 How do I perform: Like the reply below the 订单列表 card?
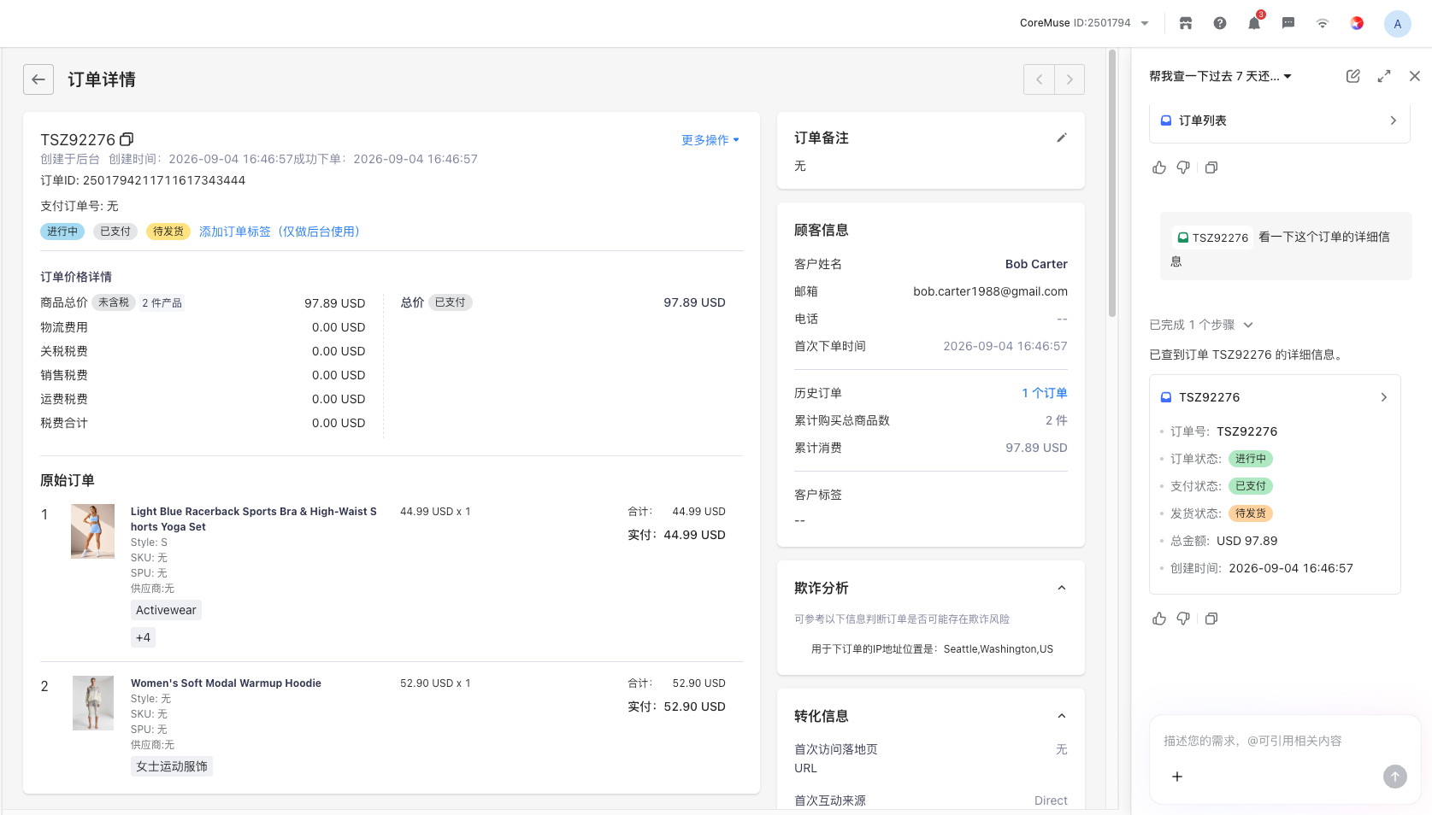pos(1159,167)
